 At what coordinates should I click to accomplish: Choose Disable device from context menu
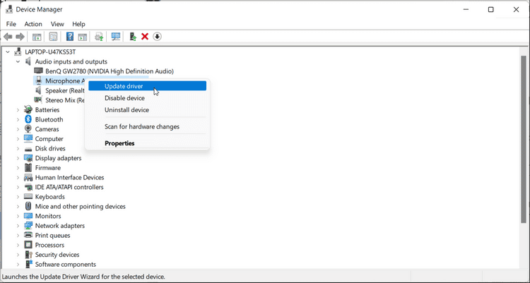pos(148,98)
